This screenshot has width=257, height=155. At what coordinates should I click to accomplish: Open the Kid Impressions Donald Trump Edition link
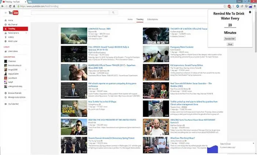click(x=187, y=65)
